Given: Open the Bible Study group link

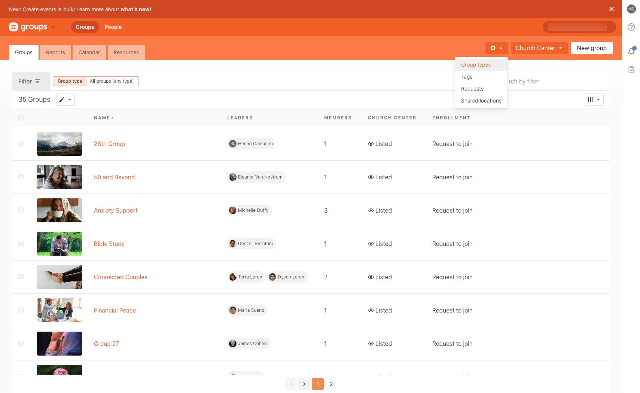Looking at the screenshot, I should pos(109,244).
